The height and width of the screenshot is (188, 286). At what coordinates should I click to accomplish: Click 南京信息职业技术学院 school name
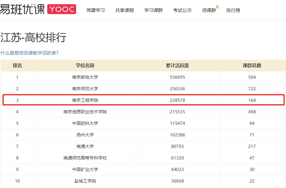point(85,112)
